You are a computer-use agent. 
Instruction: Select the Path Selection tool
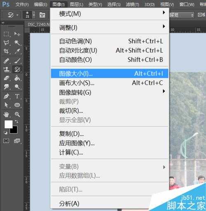pos(6,105)
